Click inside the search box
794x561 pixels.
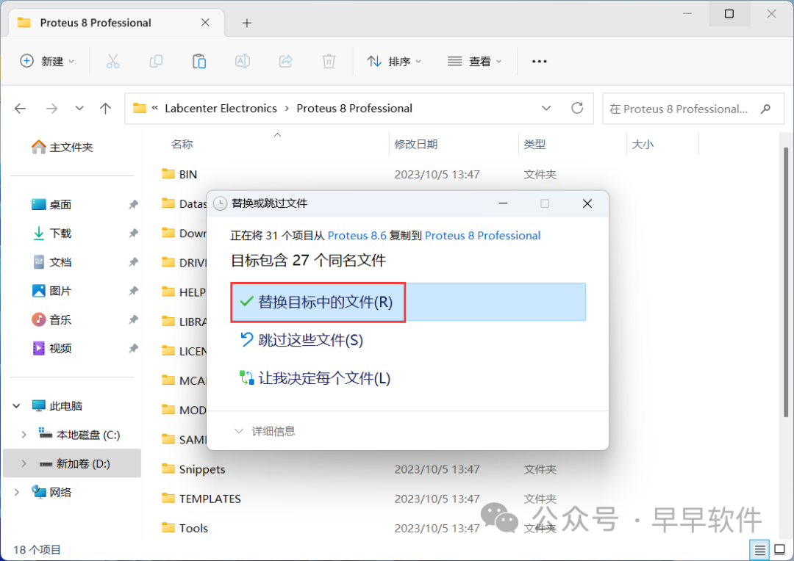[x=684, y=108]
